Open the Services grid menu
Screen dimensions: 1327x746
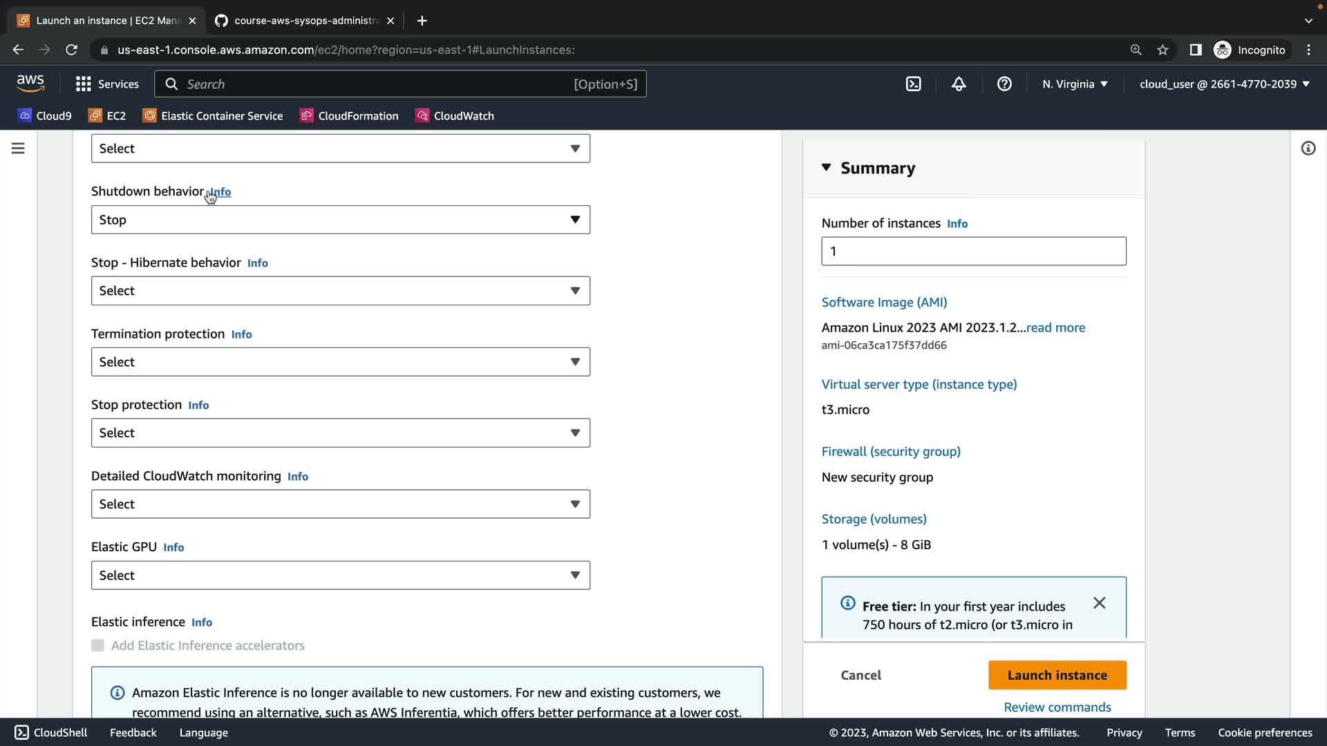pyautogui.click(x=107, y=84)
